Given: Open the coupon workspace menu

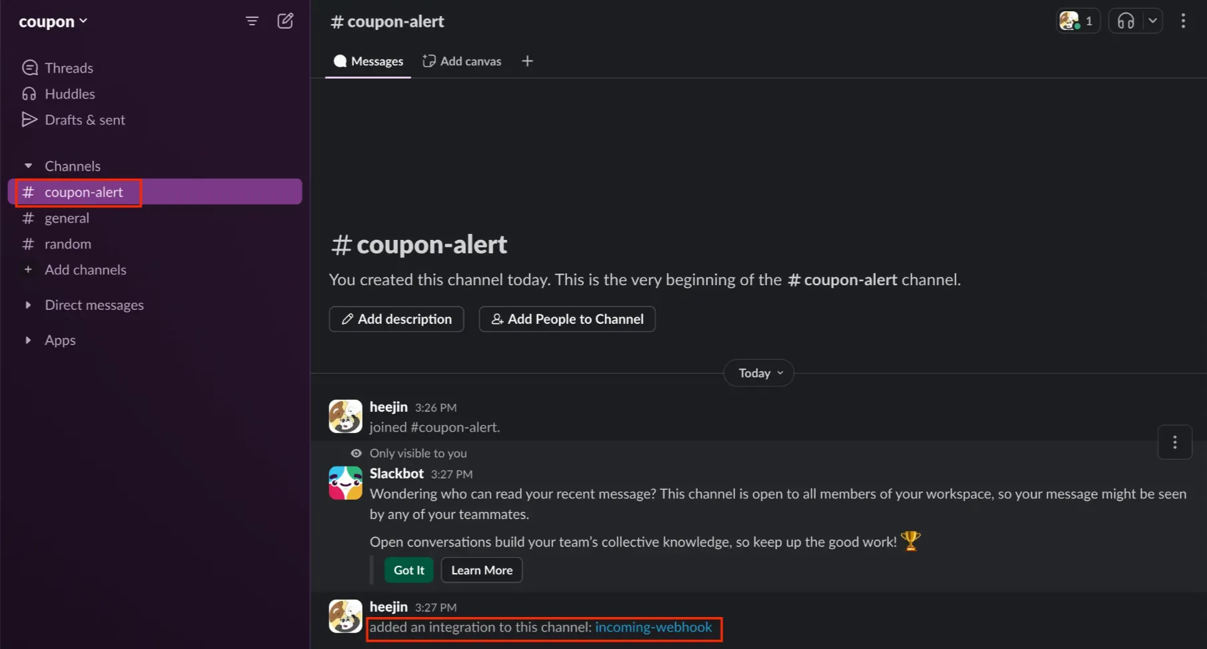Looking at the screenshot, I should click(53, 21).
